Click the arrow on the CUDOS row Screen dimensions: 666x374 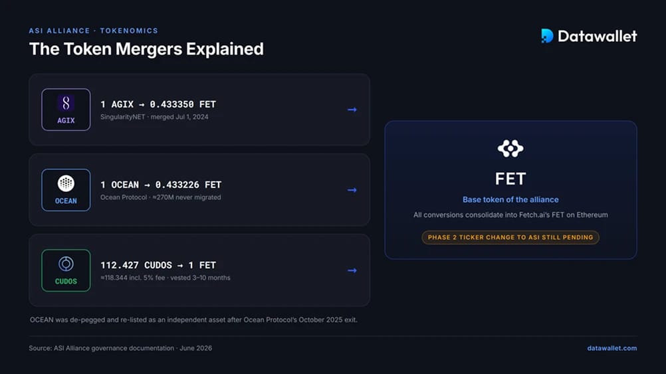pyautogui.click(x=352, y=270)
